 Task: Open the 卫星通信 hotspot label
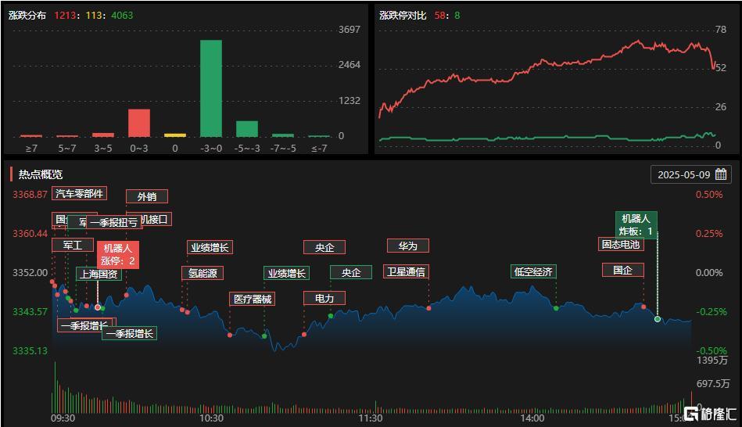[406, 271]
